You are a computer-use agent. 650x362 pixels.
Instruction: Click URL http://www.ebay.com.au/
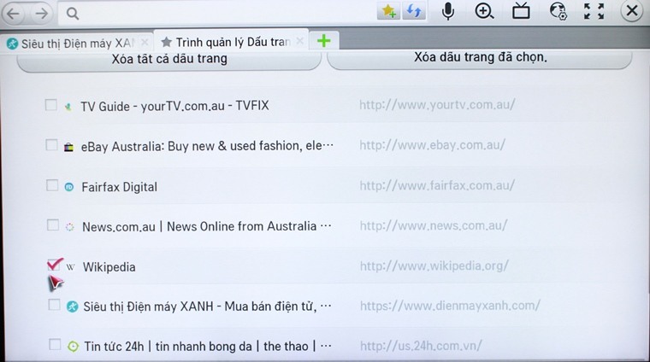[x=432, y=145]
